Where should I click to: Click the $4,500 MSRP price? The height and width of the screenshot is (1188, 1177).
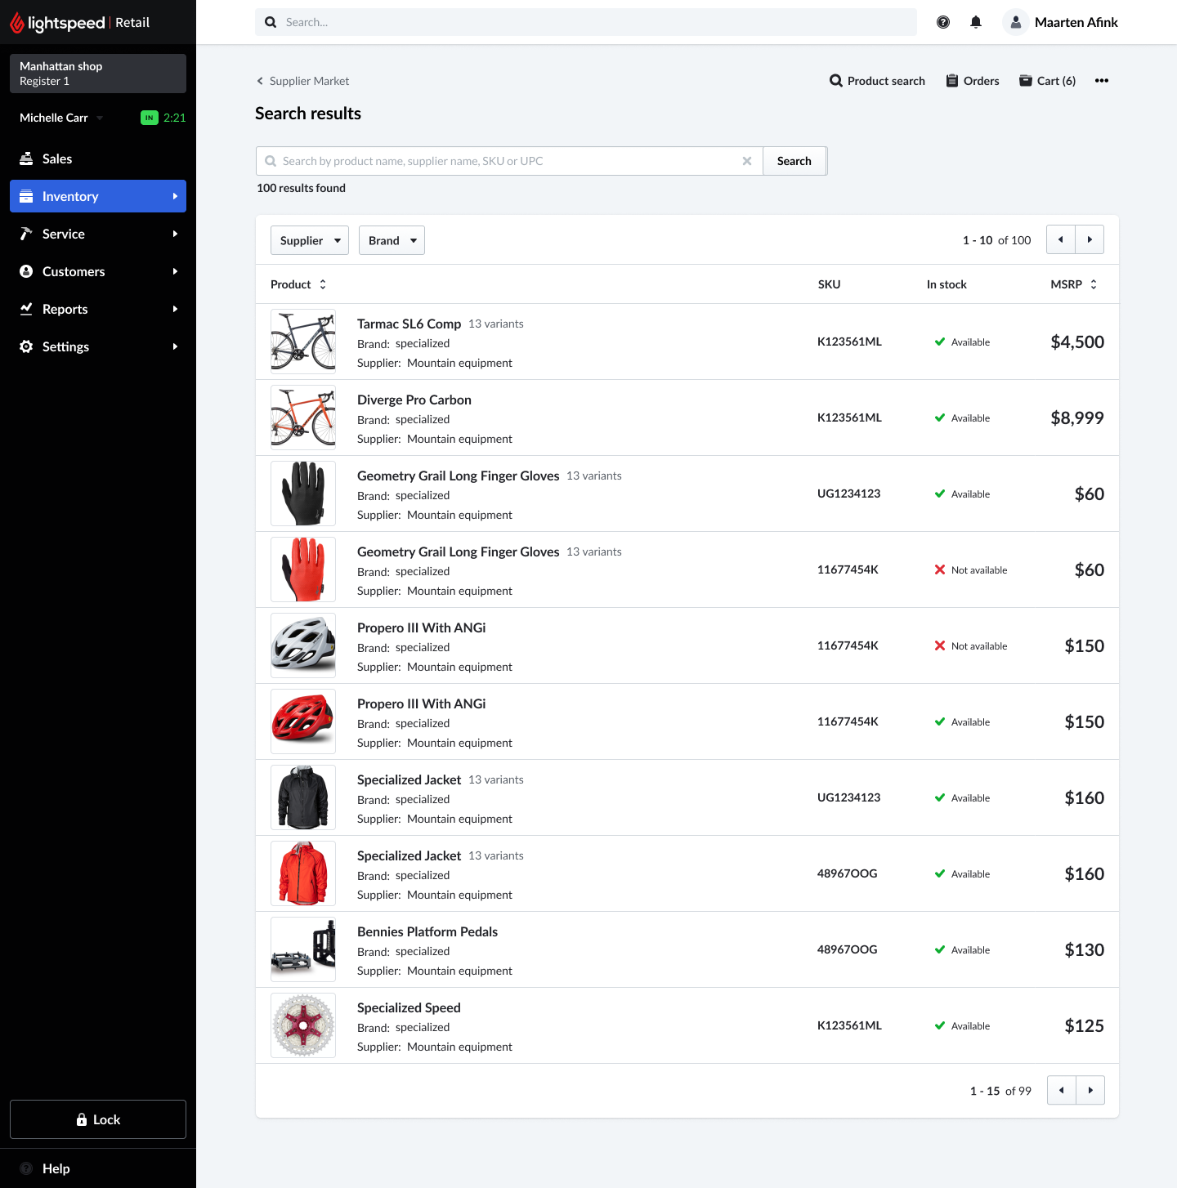pos(1077,342)
